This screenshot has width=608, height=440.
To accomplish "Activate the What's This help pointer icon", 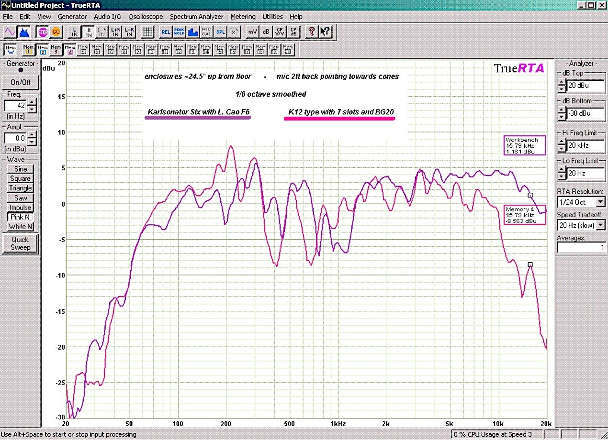I will pos(325,32).
